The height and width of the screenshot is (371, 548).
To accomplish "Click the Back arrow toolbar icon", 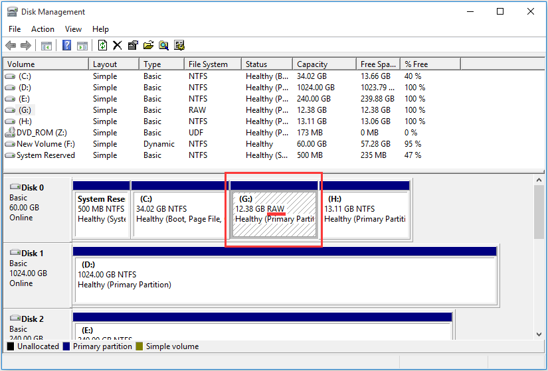I will point(11,45).
